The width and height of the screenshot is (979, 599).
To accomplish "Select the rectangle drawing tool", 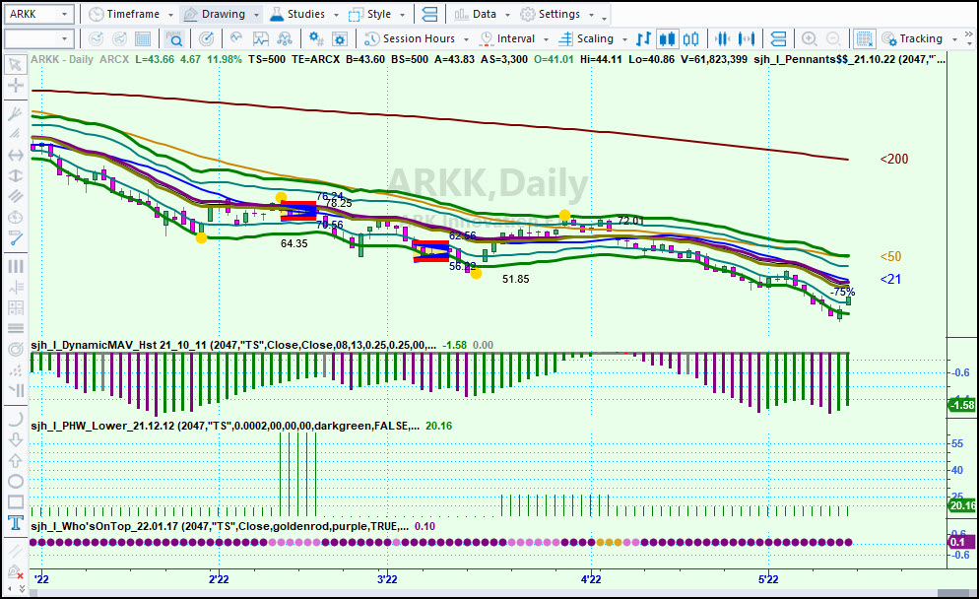I will point(16,502).
